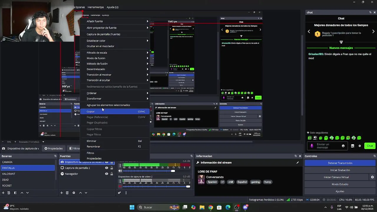This screenshot has height=212, width=377.
Task: Enable Modo Estudio
Action: [x=340, y=184]
